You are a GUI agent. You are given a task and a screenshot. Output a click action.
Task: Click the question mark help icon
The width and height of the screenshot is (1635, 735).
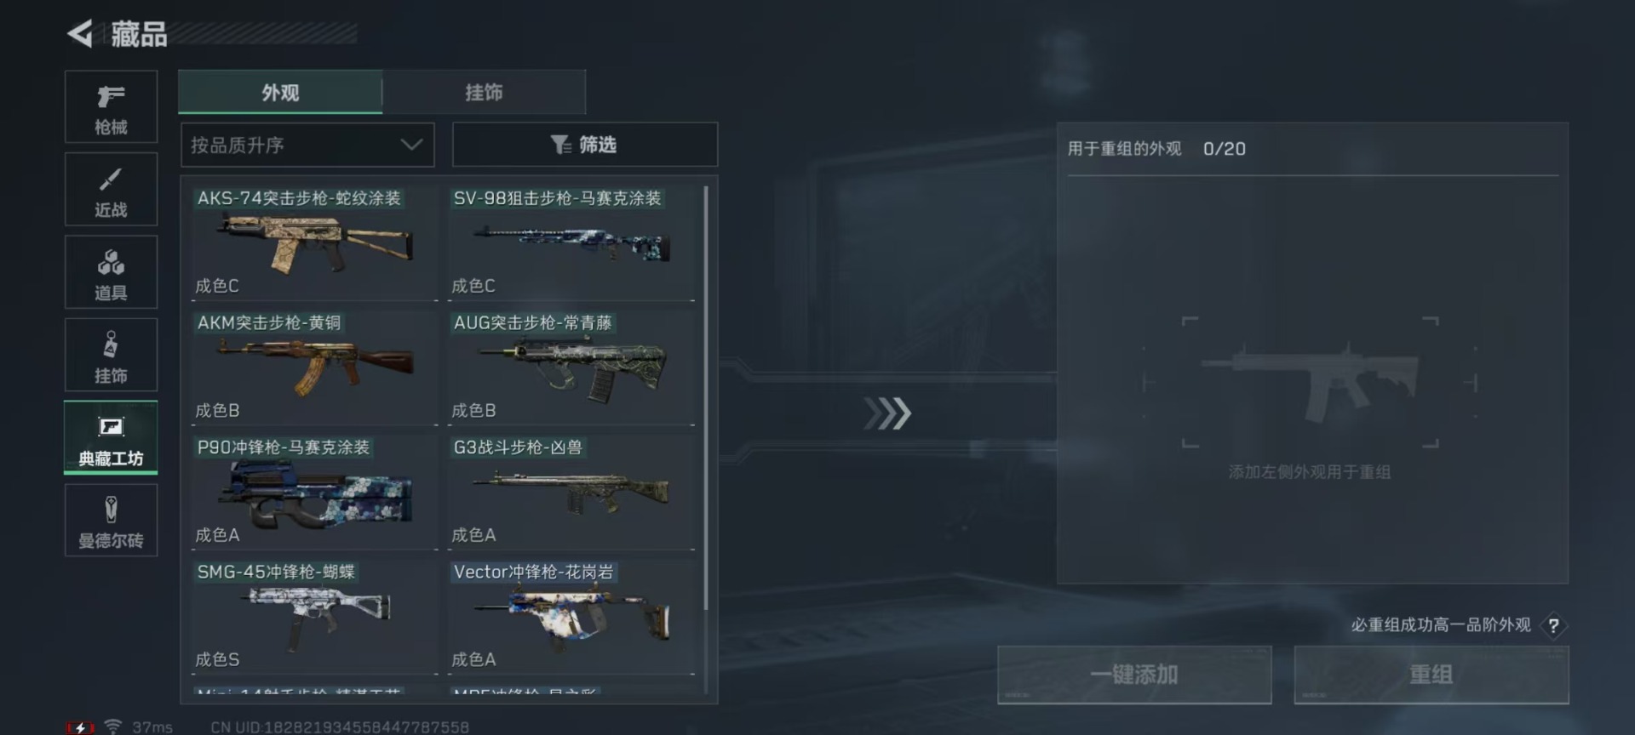click(1553, 626)
